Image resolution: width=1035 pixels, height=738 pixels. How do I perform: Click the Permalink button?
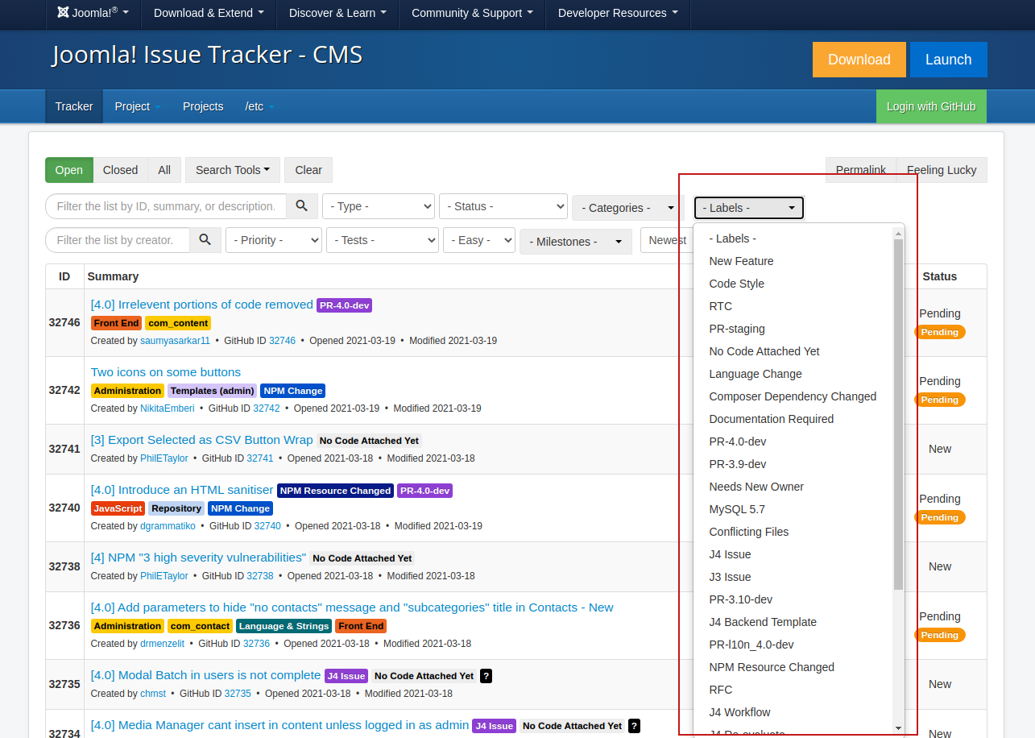click(x=861, y=170)
